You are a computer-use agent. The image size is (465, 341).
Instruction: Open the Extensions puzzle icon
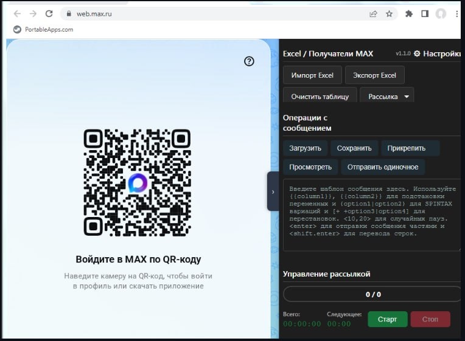[409, 13]
